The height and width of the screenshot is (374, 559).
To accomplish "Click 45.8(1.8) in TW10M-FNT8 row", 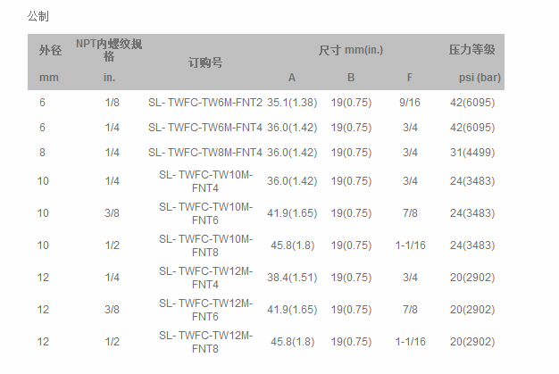I will point(292,245).
